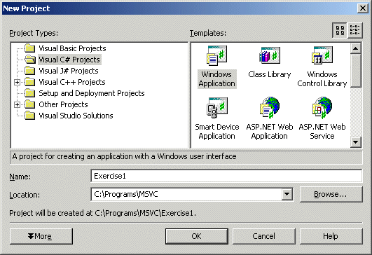Click Templates scrollbar up arrow
This screenshot has height=255, width=372.
355,48
